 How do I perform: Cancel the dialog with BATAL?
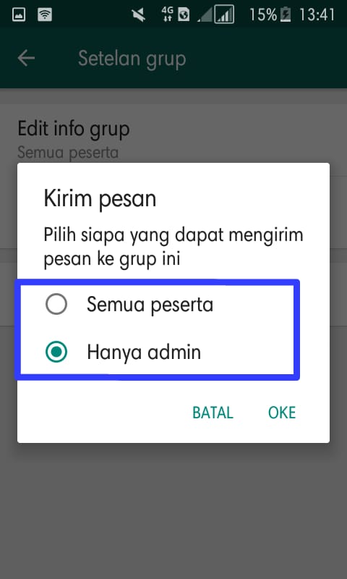213,413
